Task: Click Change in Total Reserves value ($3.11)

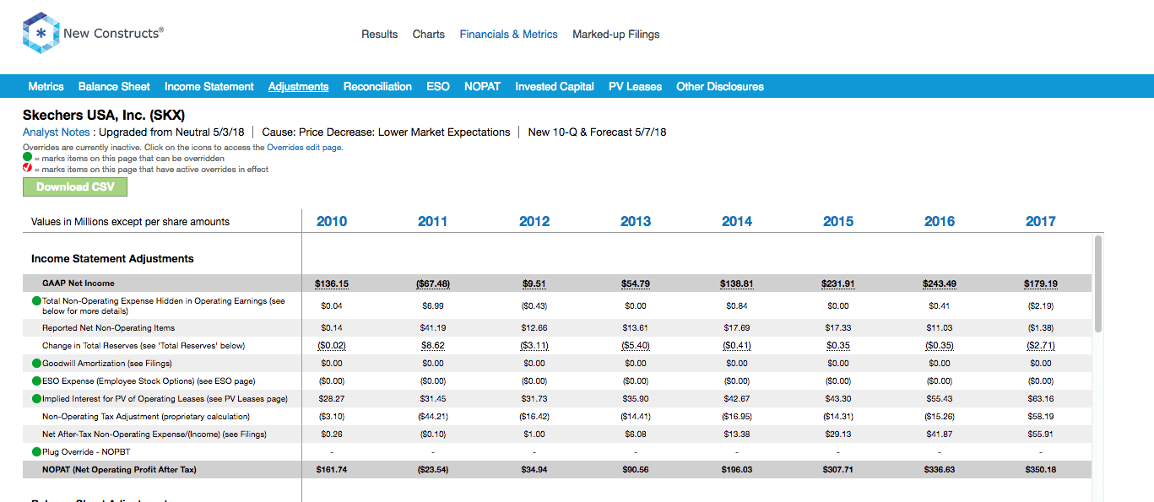Action: pyautogui.click(x=534, y=346)
